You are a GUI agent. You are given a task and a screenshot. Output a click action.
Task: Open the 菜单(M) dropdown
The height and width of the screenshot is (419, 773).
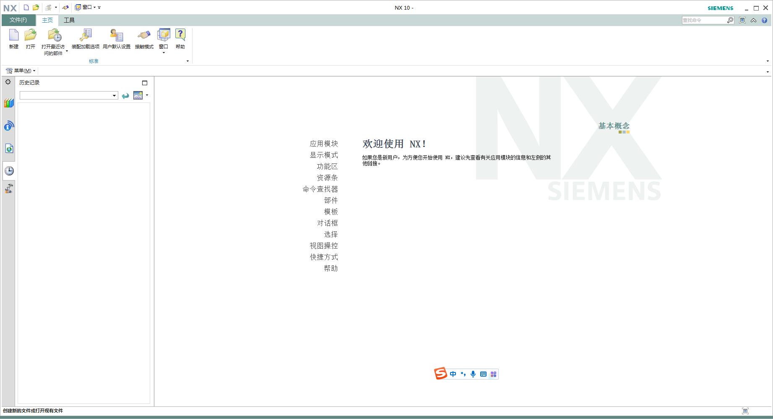[x=21, y=71]
